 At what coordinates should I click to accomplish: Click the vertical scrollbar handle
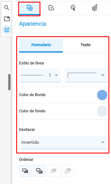[x=9, y=82]
